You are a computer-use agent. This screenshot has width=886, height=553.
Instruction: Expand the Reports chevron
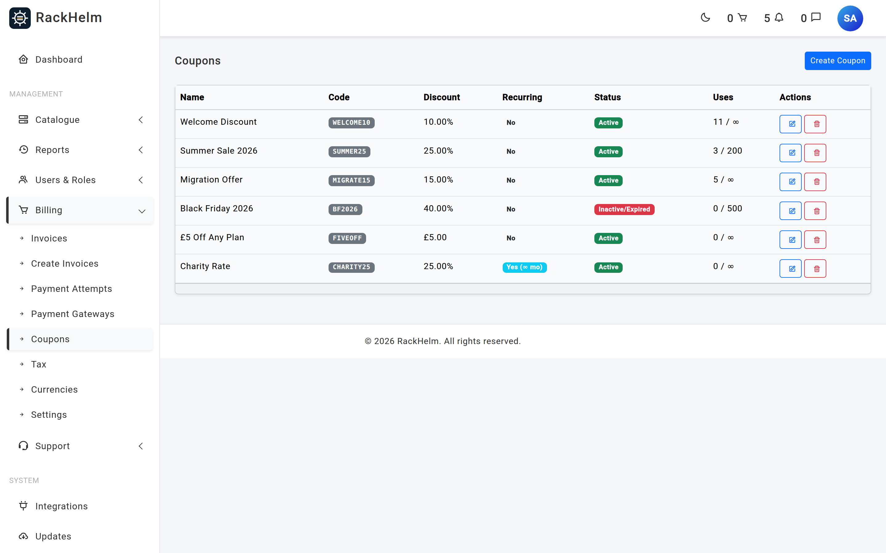point(141,150)
